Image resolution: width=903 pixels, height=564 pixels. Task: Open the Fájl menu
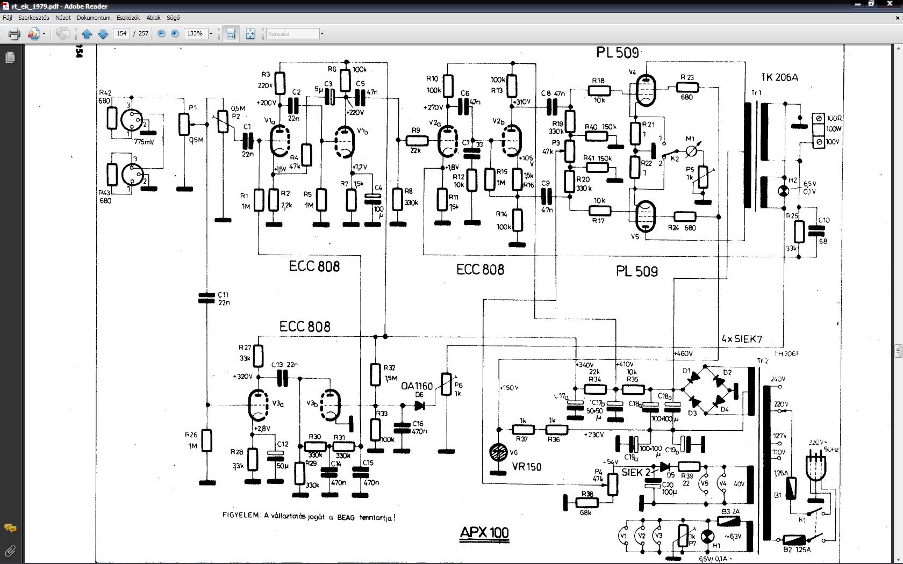coord(8,18)
